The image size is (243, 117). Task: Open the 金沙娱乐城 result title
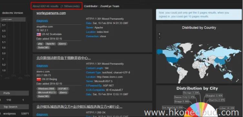click(x=79, y=107)
